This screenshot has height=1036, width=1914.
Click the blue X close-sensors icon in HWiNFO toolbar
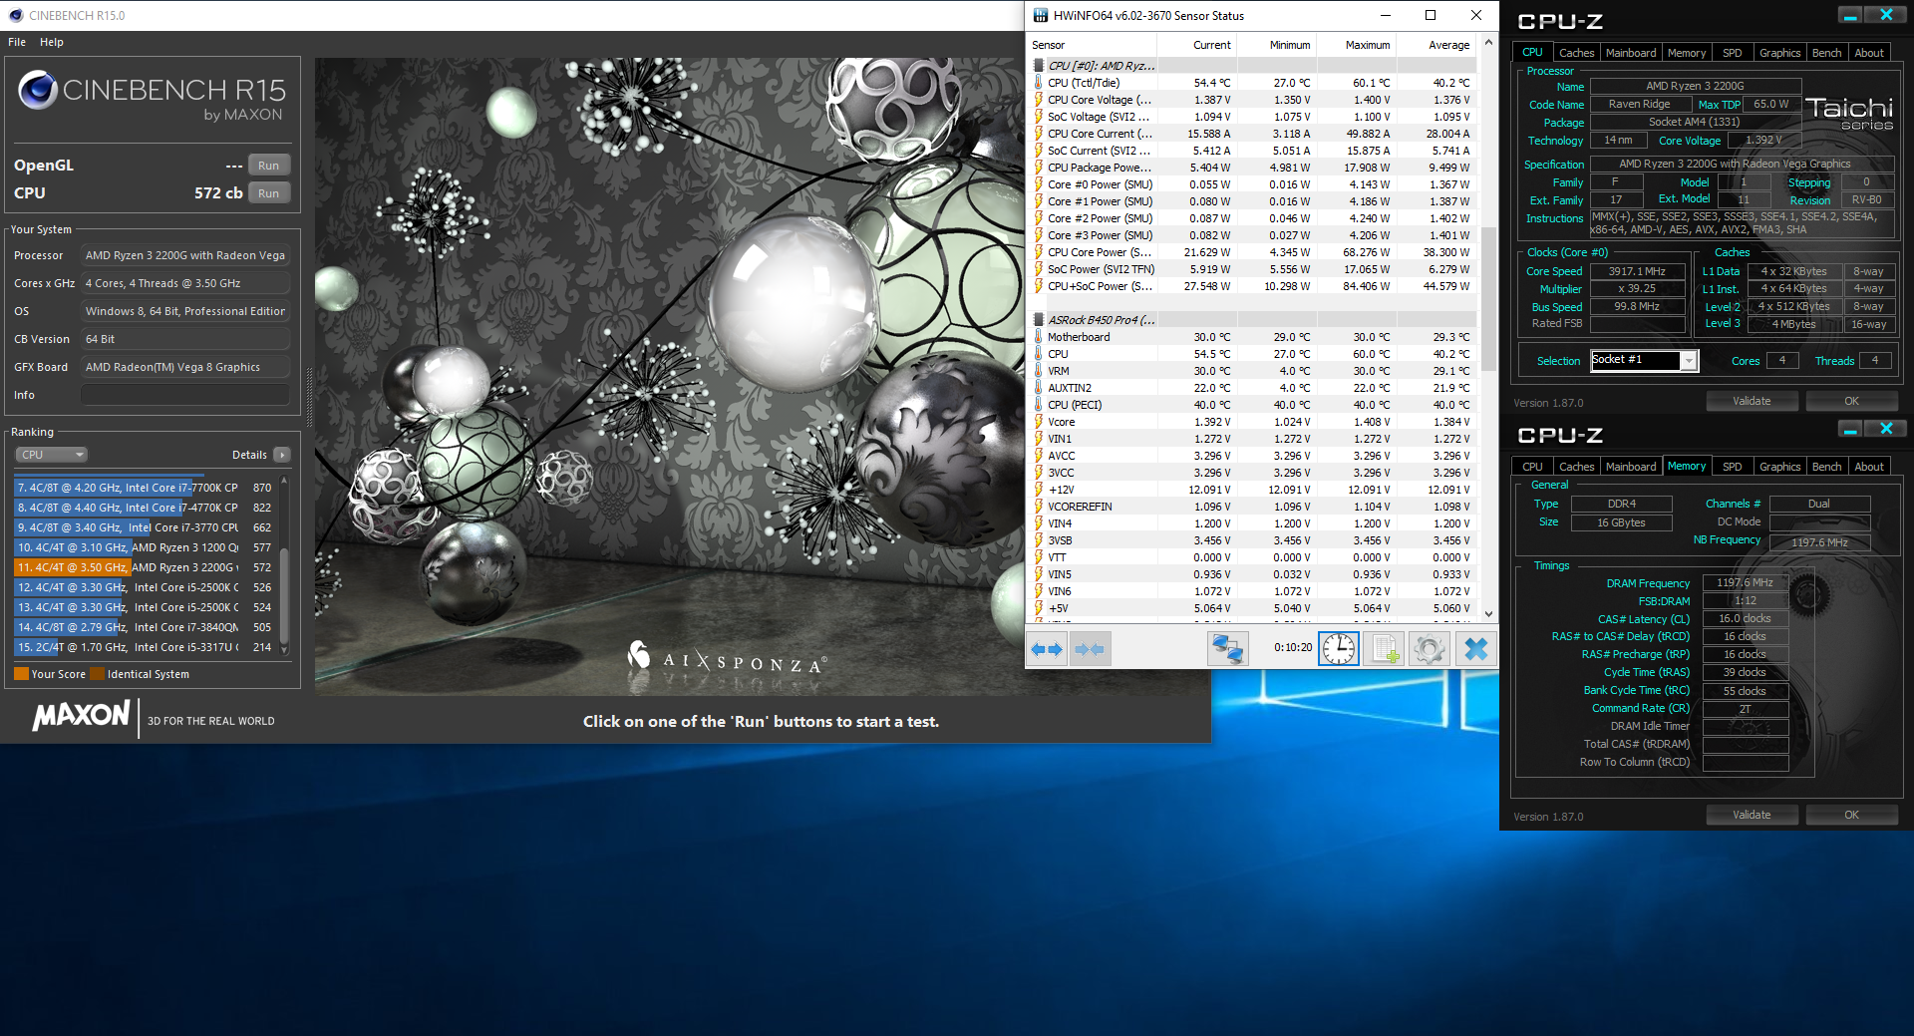click(1475, 649)
